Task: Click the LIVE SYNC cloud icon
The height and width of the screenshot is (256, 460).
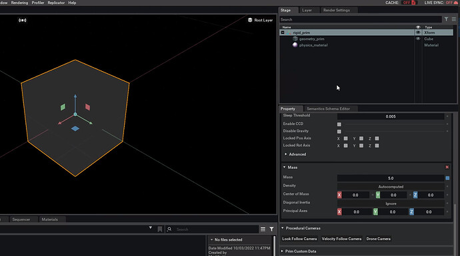Action: 455,3
